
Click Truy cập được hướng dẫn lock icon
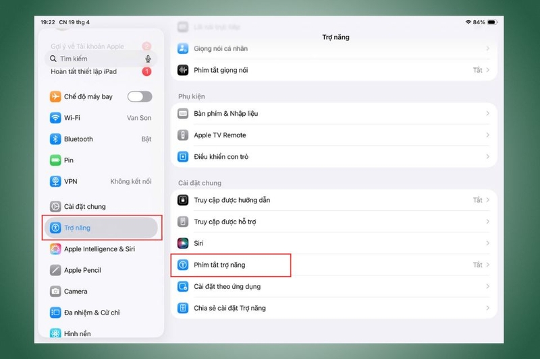pyautogui.click(x=183, y=200)
